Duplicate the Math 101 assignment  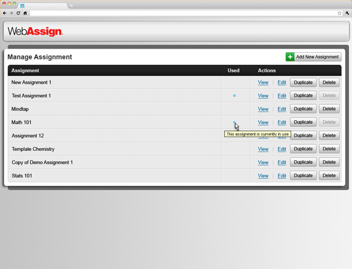303,123
